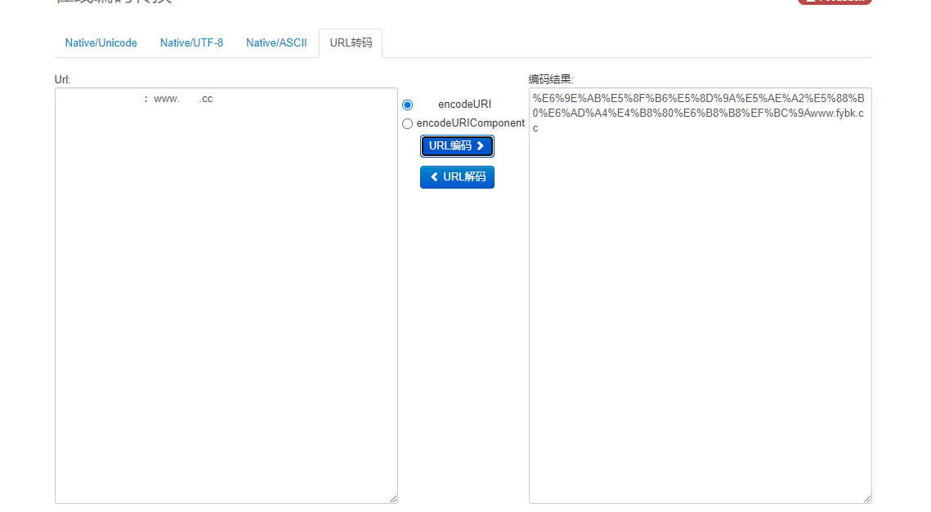
Task: Select the encodeURIComponent radio button
Action: 407,124
